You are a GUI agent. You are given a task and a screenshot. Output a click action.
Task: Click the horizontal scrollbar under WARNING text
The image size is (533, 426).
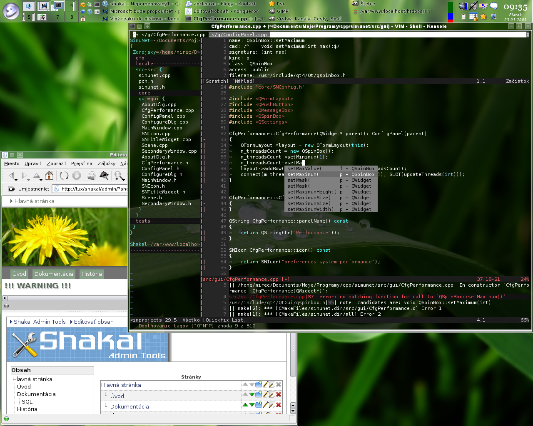pyautogui.click(x=65, y=298)
